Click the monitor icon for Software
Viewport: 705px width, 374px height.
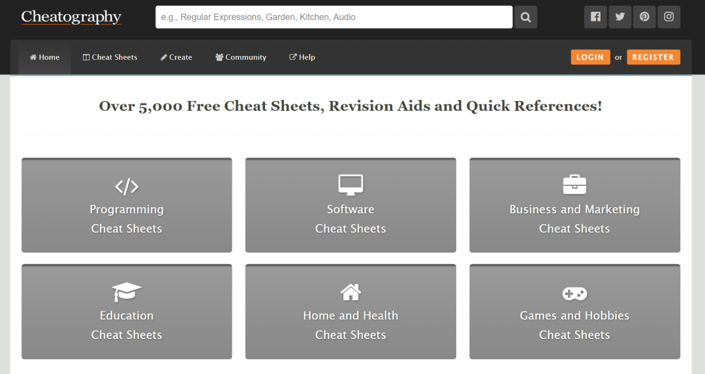tap(351, 185)
